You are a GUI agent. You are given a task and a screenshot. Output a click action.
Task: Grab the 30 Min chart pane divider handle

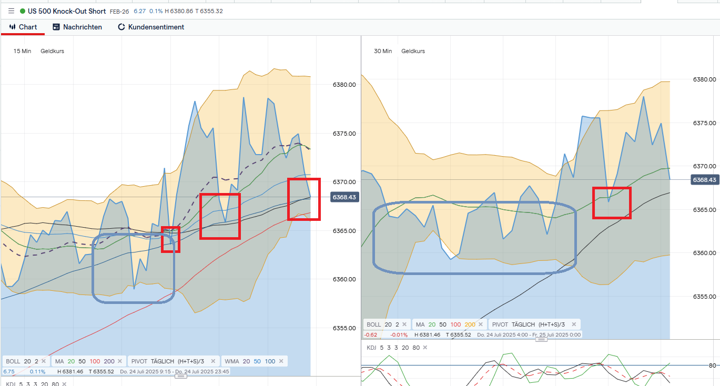pyautogui.click(x=541, y=340)
